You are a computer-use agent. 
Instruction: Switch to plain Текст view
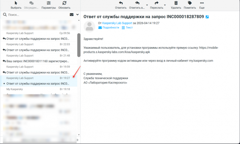click(x=127, y=27)
